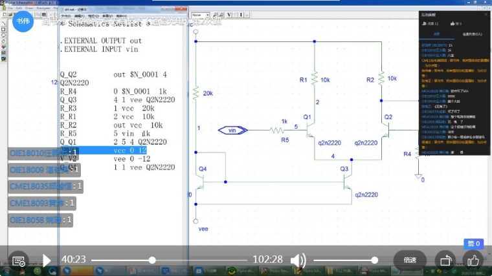Click the '.EXTERNAL INPUT vin' line in Notepad
This screenshot has height=276, width=492.
tap(99, 49)
